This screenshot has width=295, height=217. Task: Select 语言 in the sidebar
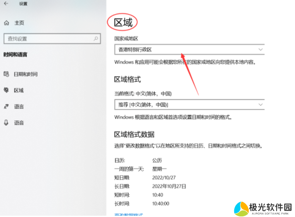19,107
